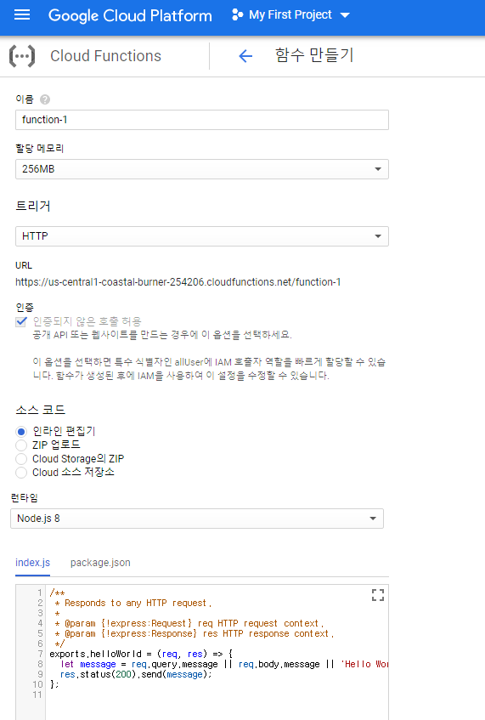Switch to the package.json tab

pyautogui.click(x=100, y=563)
